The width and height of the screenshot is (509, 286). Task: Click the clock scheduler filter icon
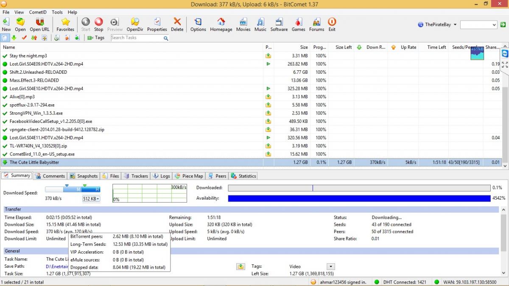(x=57, y=38)
